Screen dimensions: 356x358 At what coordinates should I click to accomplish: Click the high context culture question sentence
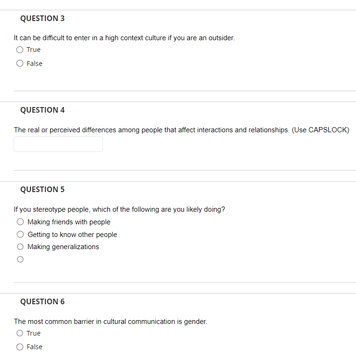click(x=124, y=38)
